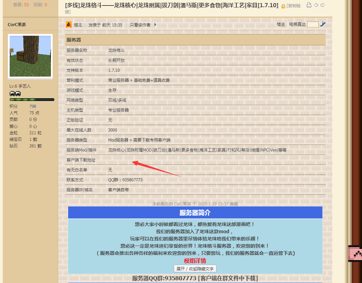Click the red 模组详情 heading

(x=195, y=261)
